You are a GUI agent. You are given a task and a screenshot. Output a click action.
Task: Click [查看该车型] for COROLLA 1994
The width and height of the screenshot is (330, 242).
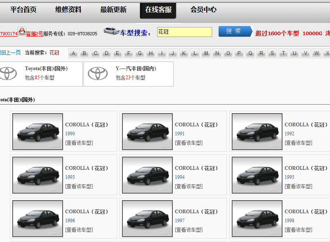click(189, 186)
